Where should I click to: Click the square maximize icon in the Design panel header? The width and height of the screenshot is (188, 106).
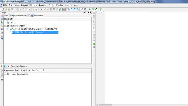[x=86, y=13]
